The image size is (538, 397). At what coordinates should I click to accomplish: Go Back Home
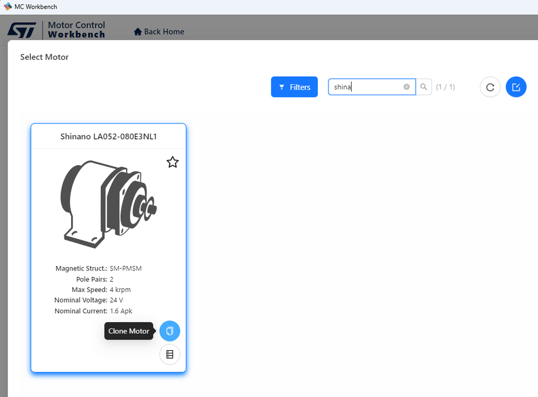159,32
